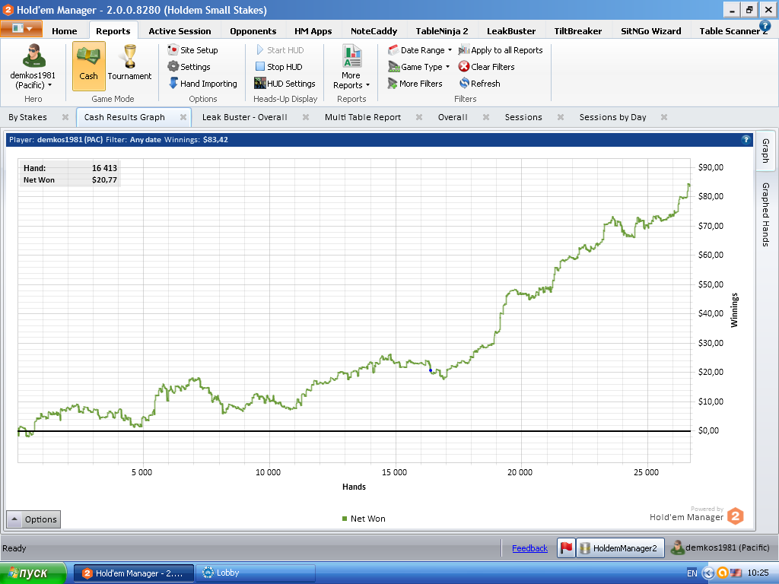Close the Cash Results Graph tab

pyautogui.click(x=183, y=117)
